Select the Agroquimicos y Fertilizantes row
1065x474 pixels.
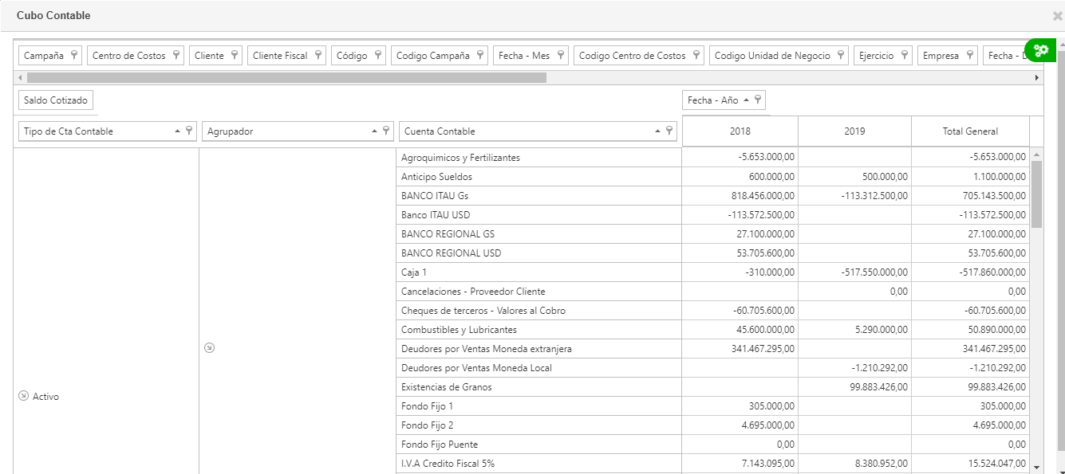538,158
